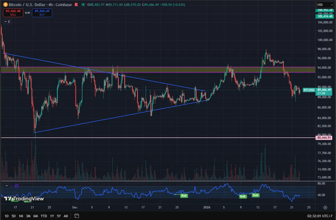Select the YTD range tab

[x=44, y=216]
